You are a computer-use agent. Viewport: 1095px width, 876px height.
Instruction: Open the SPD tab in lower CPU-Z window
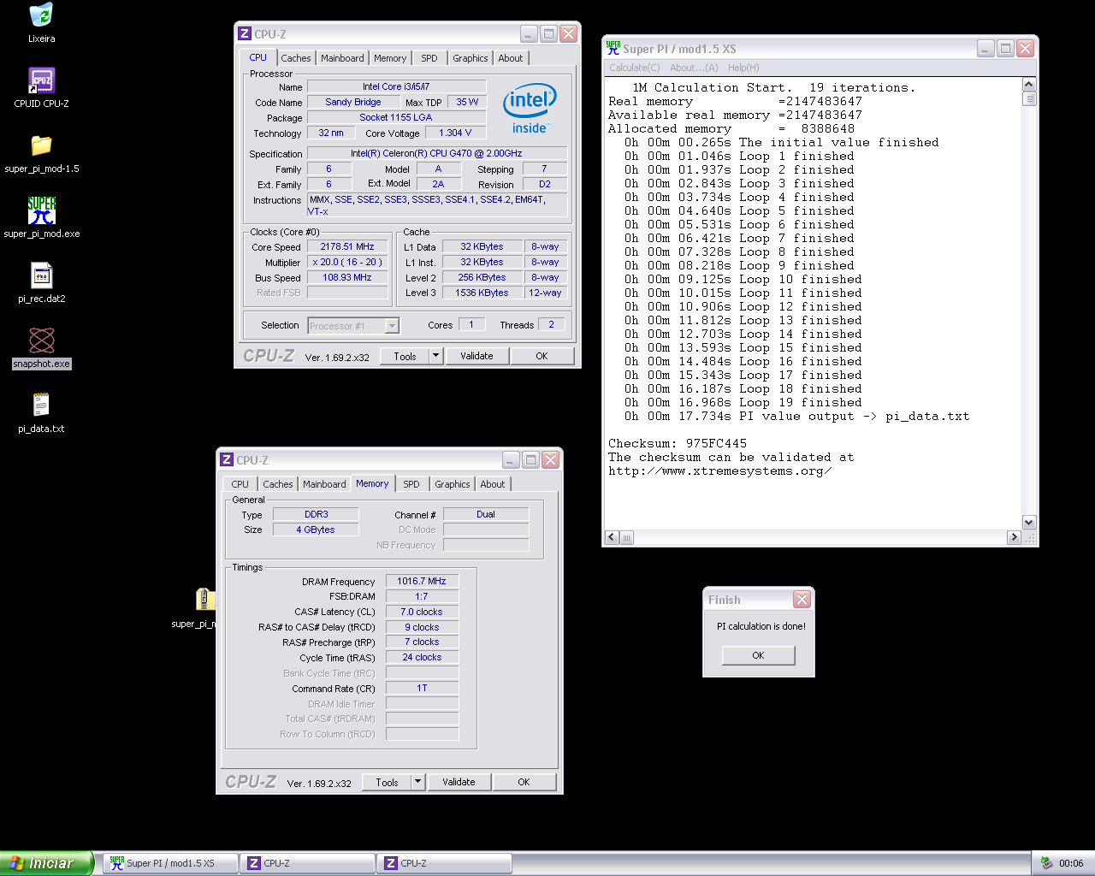[411, 484]
